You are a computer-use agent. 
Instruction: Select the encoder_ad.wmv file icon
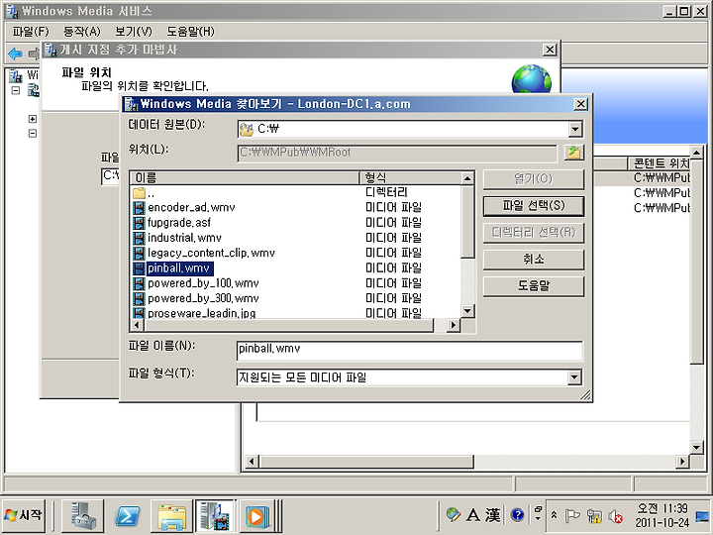pyautogui.click(x=139, y=208)
